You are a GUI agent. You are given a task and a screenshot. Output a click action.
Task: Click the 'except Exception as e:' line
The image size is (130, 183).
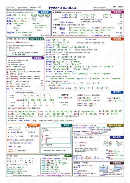tap(85, 174)
